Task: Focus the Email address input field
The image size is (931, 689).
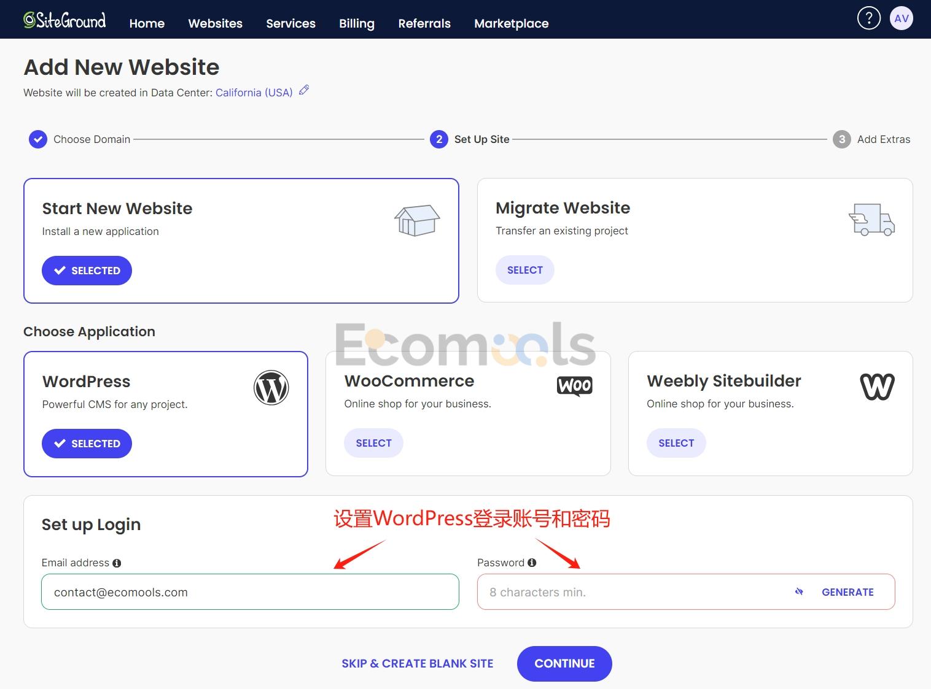Action: coord(250,592)
